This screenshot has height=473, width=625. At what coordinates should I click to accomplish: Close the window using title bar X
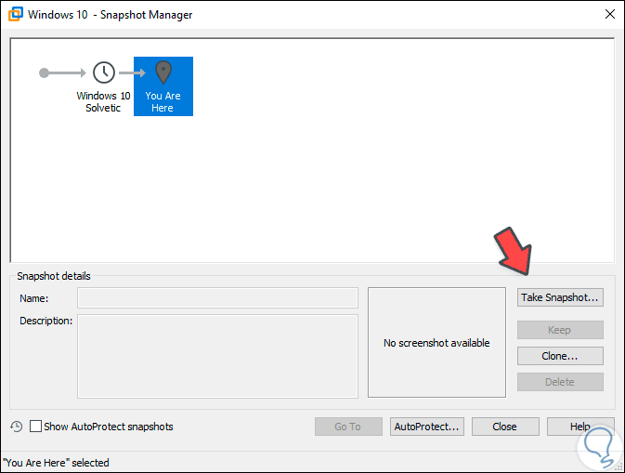click(609, 14)
